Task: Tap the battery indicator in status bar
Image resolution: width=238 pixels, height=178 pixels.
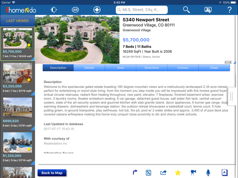Action: pos(234,2)
